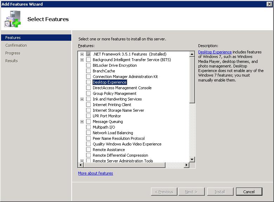Check the Desktop Experience checkbox

click(88, 82)
